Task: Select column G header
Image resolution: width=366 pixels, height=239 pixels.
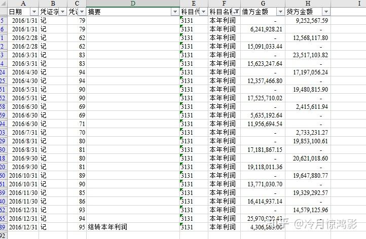Action: pos(263,4)
